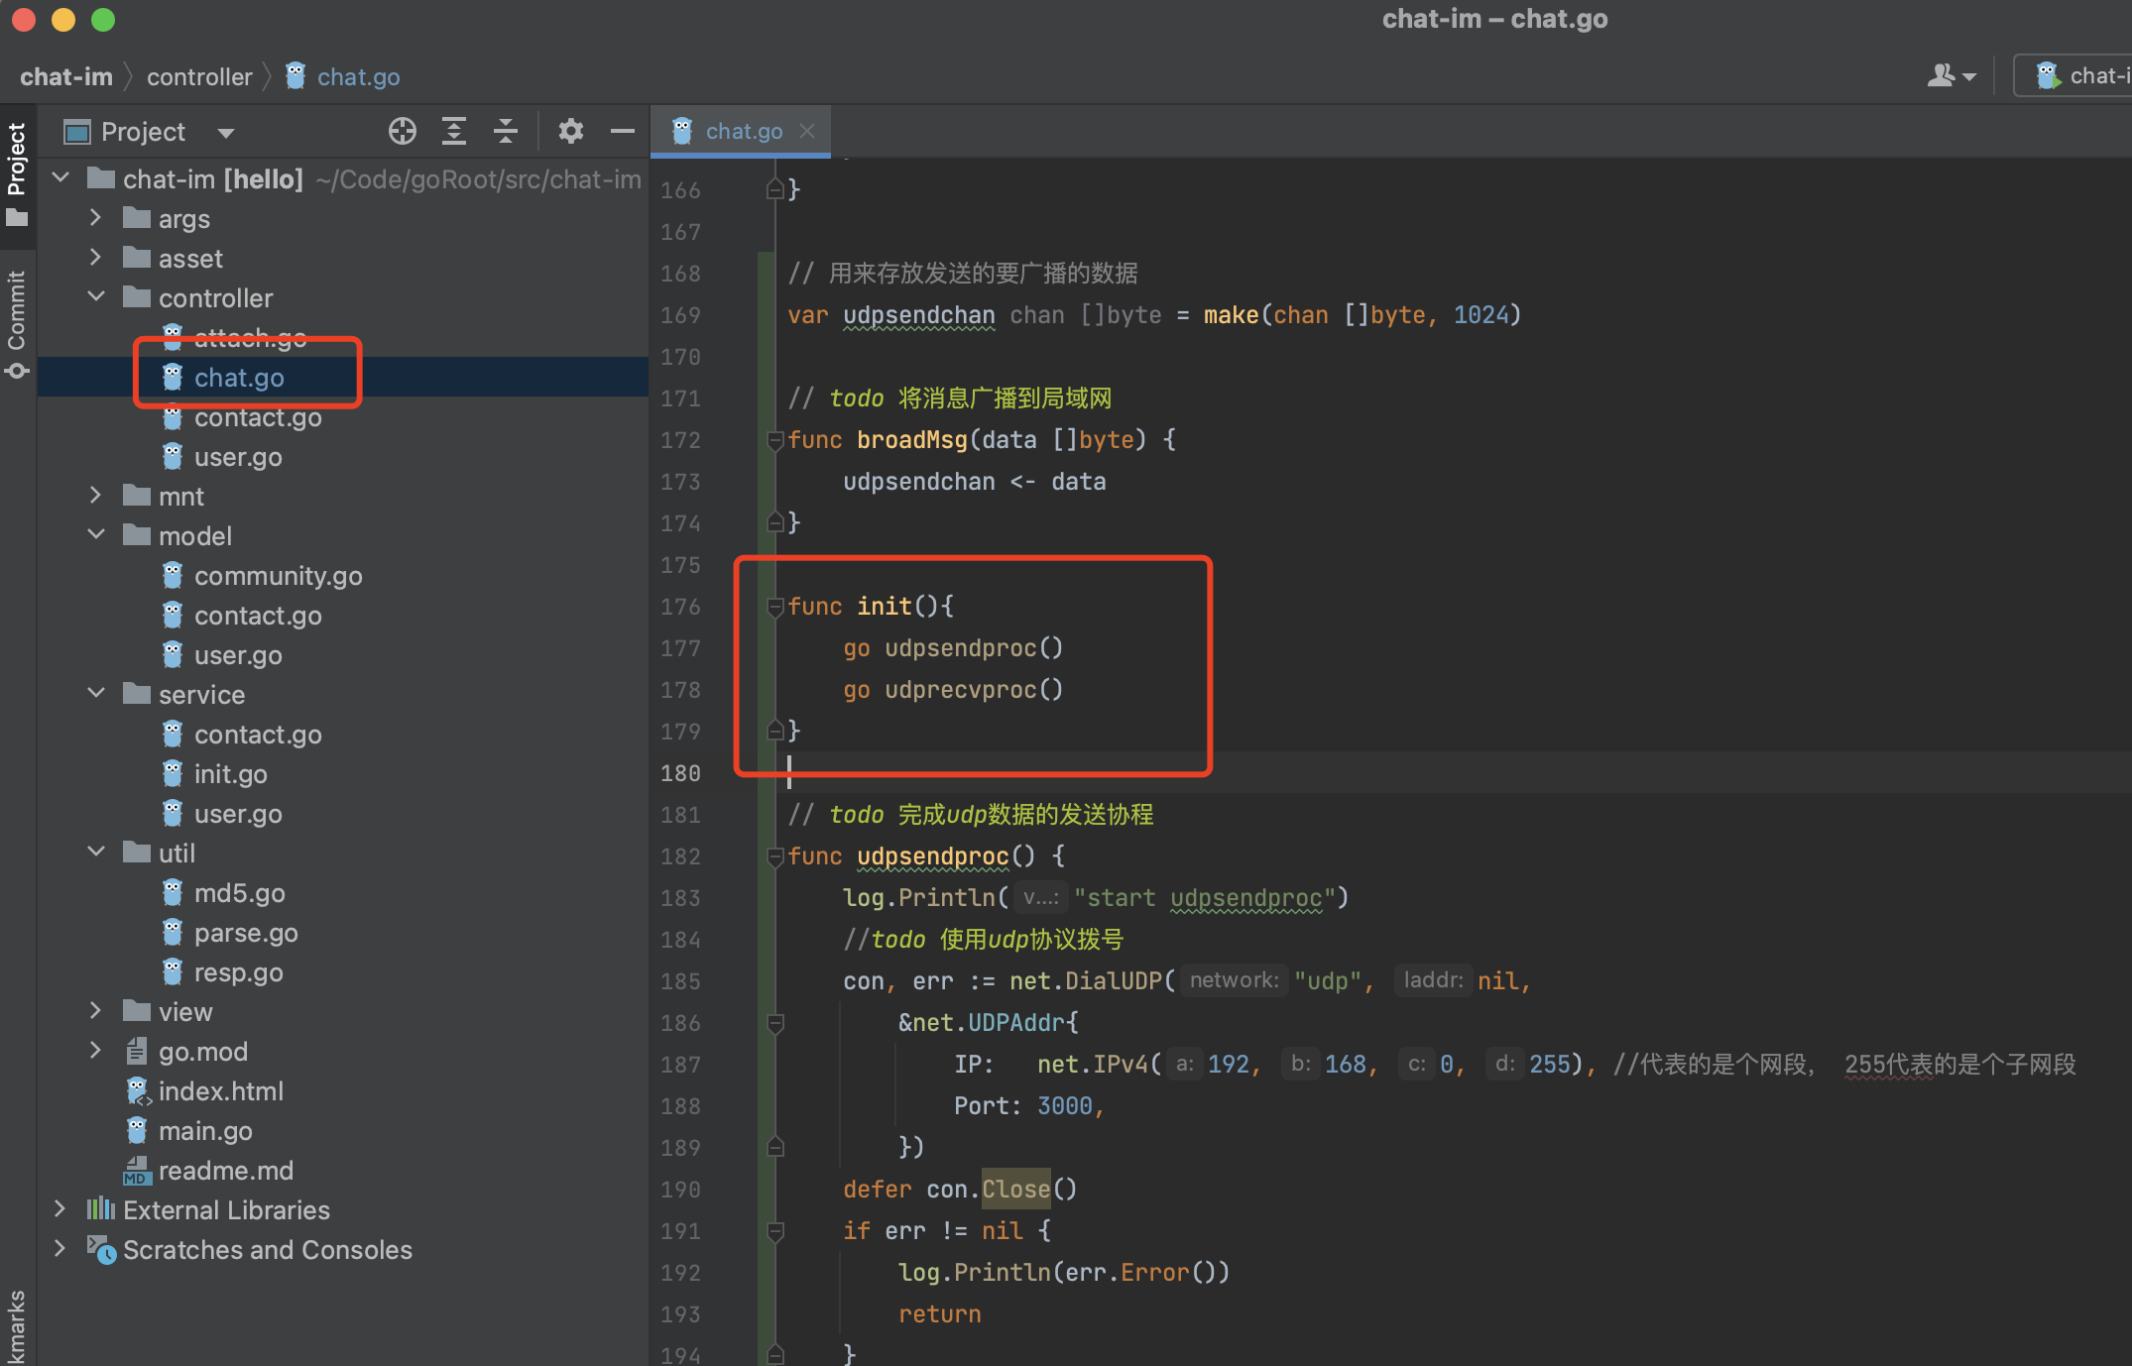Open user.go under controller folder
This screenshot has height=1366, width=2132.
click(x=238, y=457)
